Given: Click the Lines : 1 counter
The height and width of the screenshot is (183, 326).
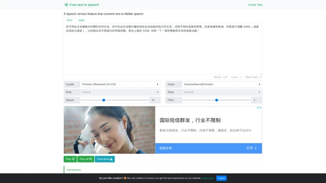Looking at the screenshot, I should coord(236,77).
